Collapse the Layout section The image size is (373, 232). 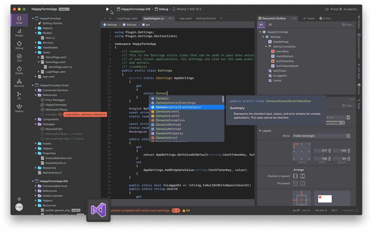(260, 131)
